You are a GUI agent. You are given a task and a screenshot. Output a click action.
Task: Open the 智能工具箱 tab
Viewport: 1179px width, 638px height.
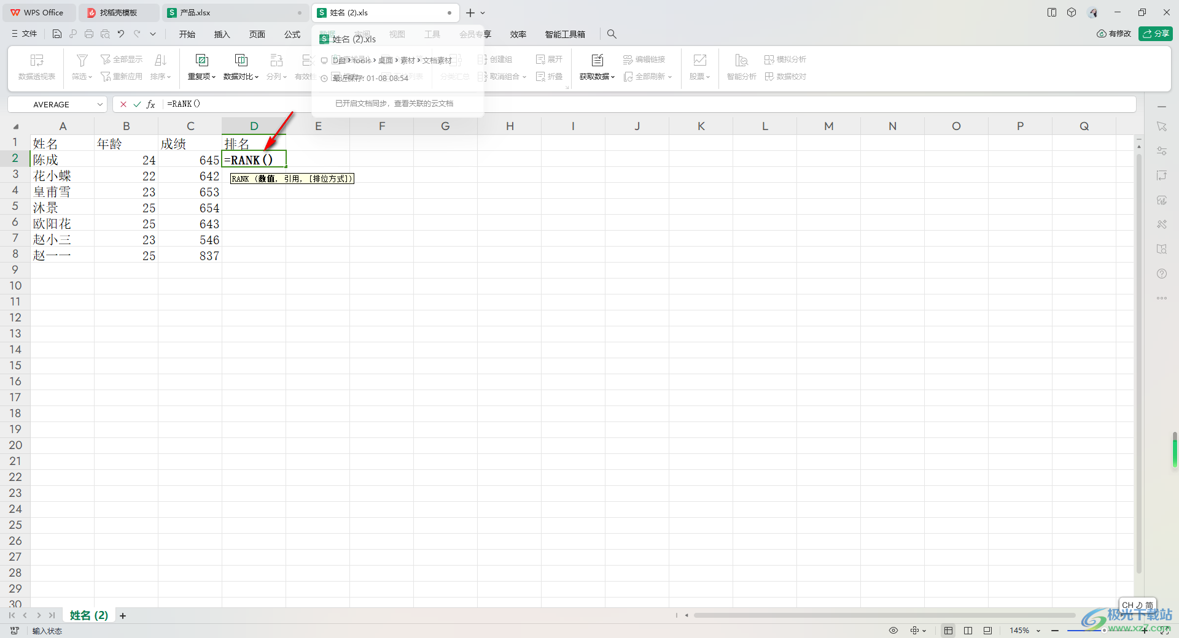565,34
